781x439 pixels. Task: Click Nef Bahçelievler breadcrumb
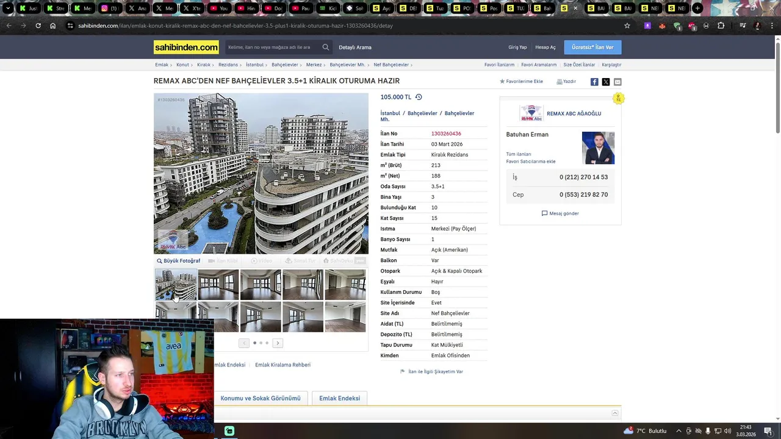click(391, 65)
